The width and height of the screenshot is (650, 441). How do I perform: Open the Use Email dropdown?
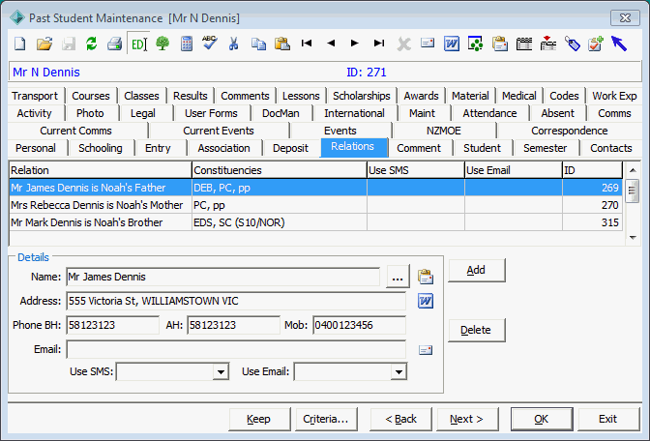(x=399, y=371)
